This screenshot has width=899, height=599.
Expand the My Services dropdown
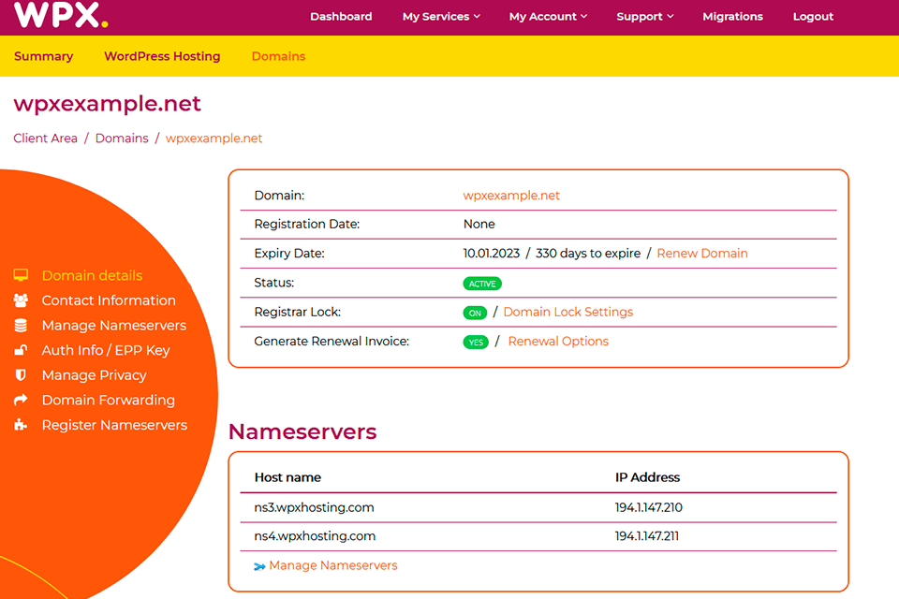(441, 17)
